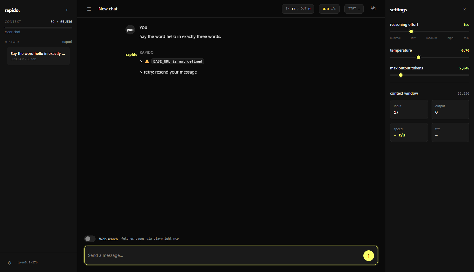
Task: Adjust the temperature slider handle
Action: click(419, 57)
